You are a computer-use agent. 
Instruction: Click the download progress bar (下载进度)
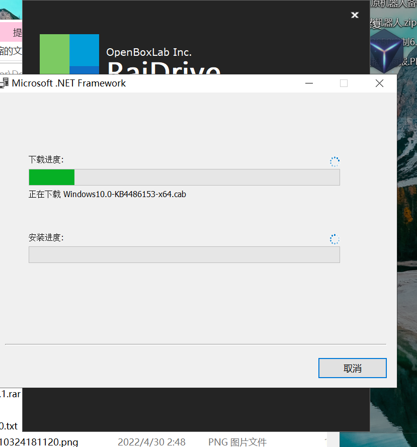184,177
